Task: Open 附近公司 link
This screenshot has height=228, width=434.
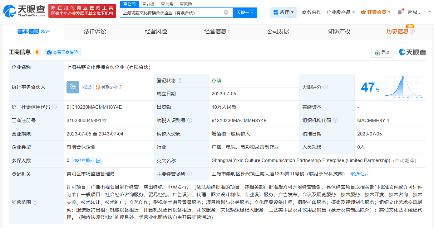Action: pyautogui.click(x=360, y=174)
